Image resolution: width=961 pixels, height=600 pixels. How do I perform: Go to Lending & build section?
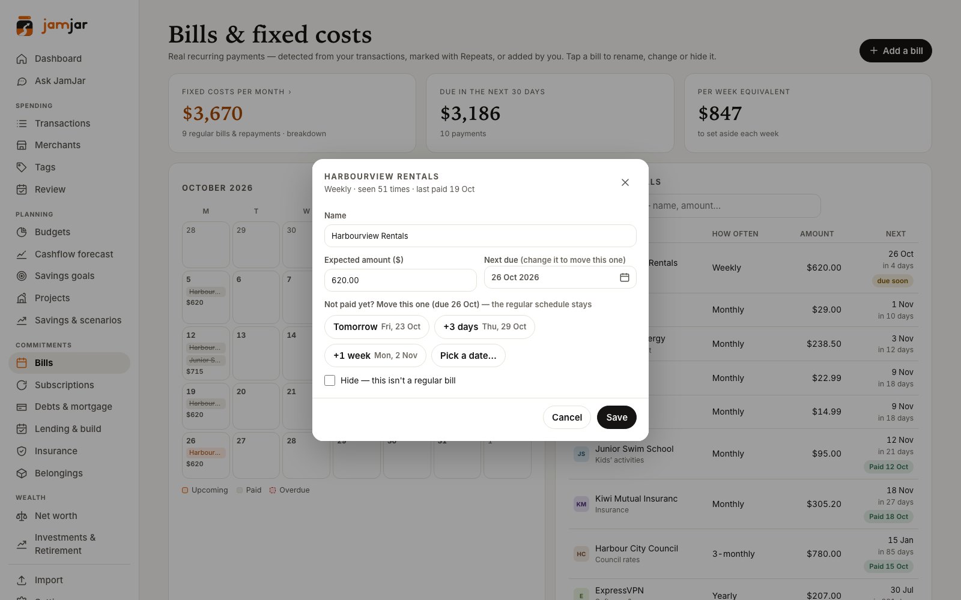coord(69,429)
